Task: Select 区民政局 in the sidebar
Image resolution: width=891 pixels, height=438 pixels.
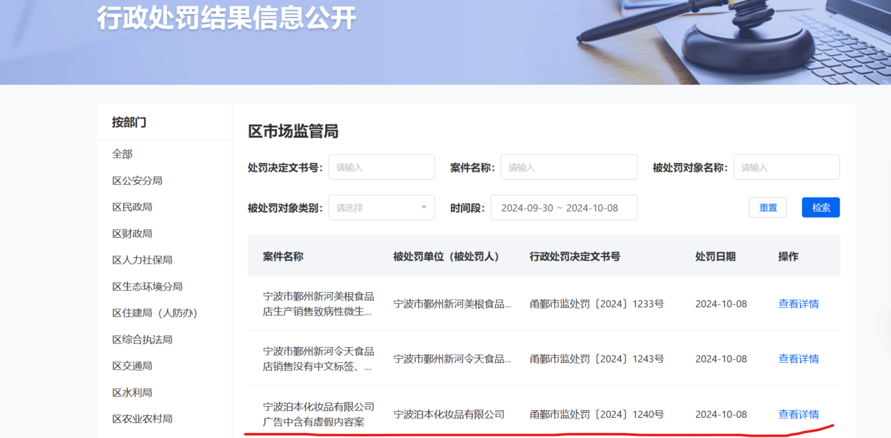Action: pos(132,206)
